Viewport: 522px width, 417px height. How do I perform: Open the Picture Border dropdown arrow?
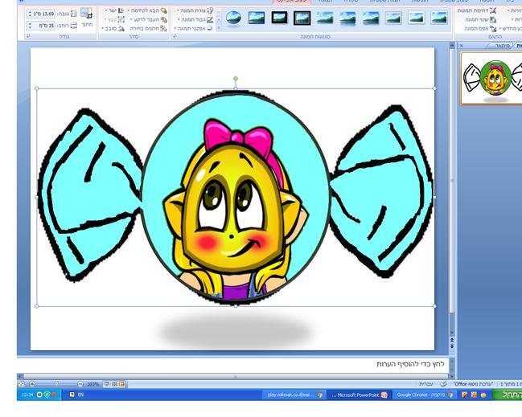click(179, 19)
